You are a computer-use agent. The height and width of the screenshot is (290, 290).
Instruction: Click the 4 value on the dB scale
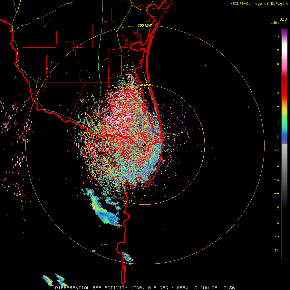click(x=278, y=79)
